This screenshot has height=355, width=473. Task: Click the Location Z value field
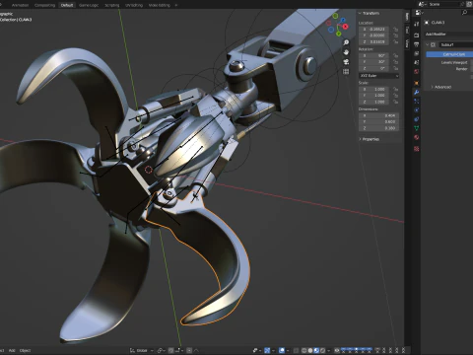coord(374,41)
